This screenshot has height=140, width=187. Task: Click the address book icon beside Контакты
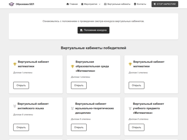tap(135, 4)
